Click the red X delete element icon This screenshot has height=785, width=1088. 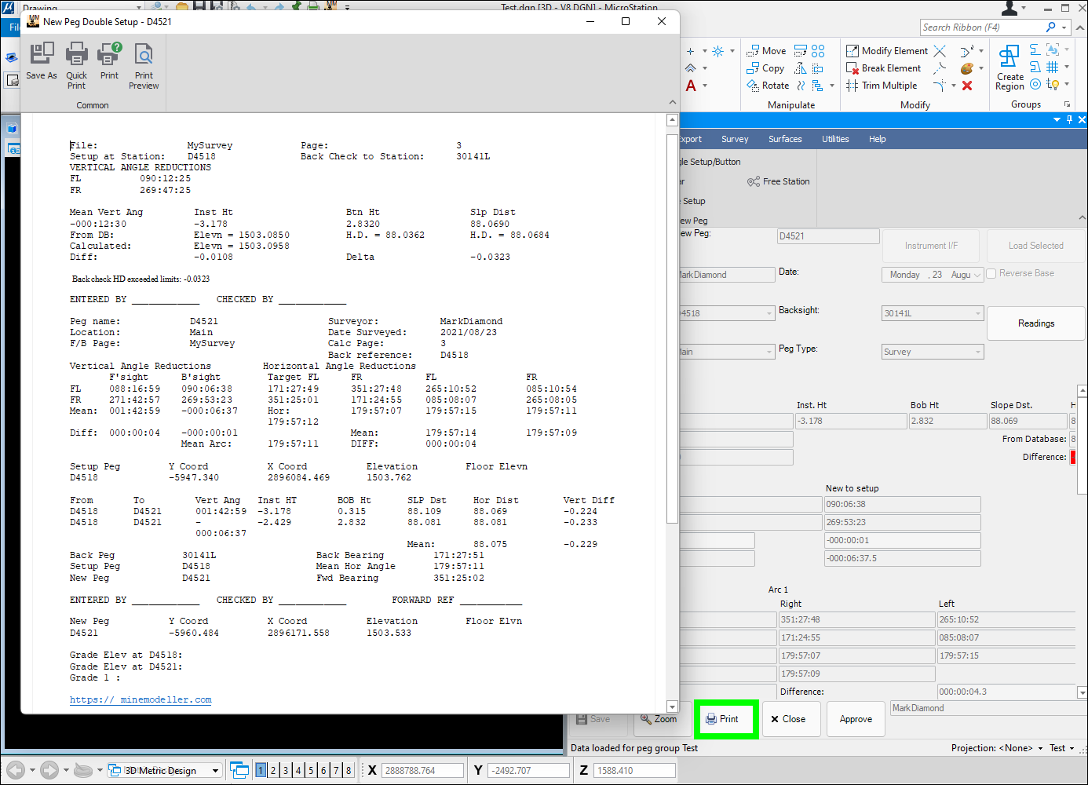click(x=967, y=86)
